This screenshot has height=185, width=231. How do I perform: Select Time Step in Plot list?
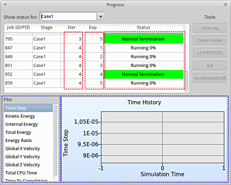point(28,108)
